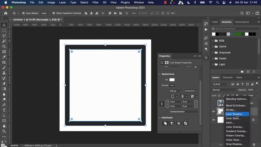Click the Exclude Overlapping Shapes pathfinder icon
Image resolution: width=261 pixels, height=147 pixels.
[x=186, y=123]
